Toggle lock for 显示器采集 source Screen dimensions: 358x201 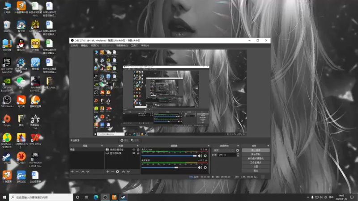(138, 153)
